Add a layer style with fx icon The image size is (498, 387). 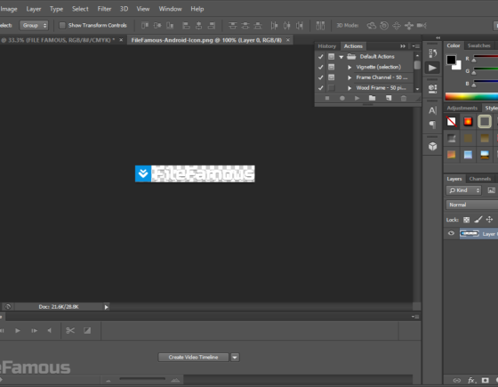coord(471,380)
